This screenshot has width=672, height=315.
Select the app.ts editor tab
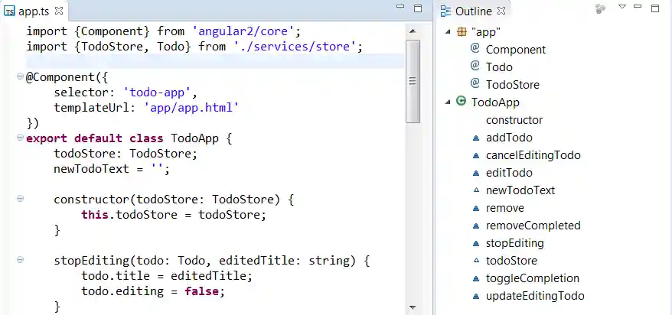click(x=34, y=11)
